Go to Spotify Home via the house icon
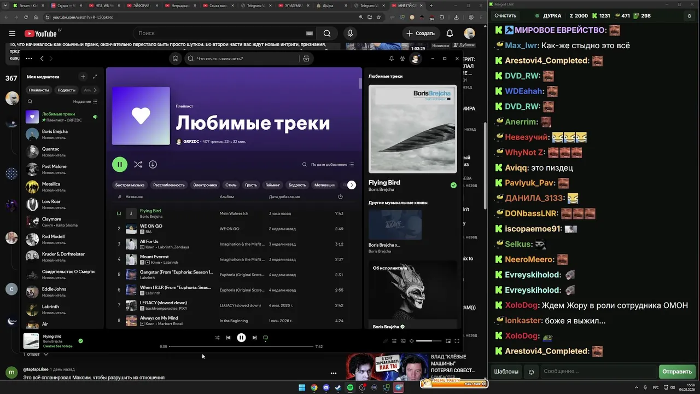Image resolution: width=700 pixels, height=394 pixels. click(176, 59)
